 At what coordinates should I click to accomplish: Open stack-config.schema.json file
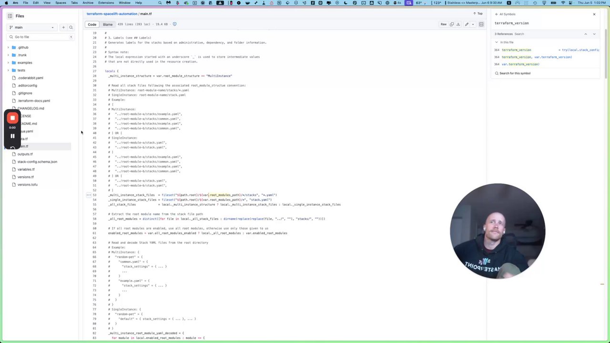[x=37, y=161]
